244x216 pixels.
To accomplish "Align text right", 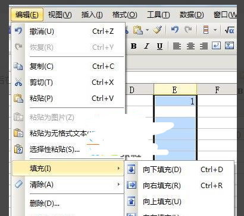I will point(204,46).
